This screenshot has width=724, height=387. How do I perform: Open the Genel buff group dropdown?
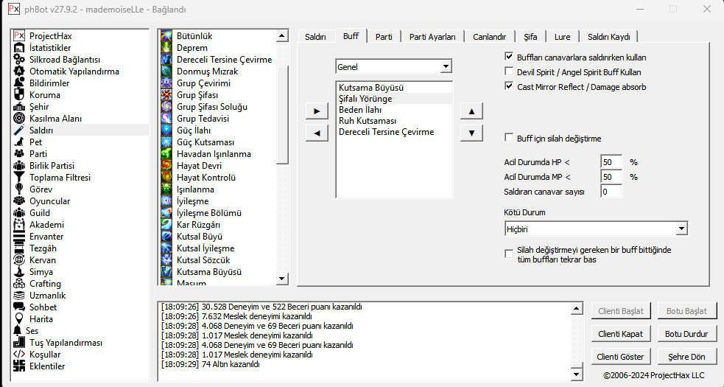445,67
